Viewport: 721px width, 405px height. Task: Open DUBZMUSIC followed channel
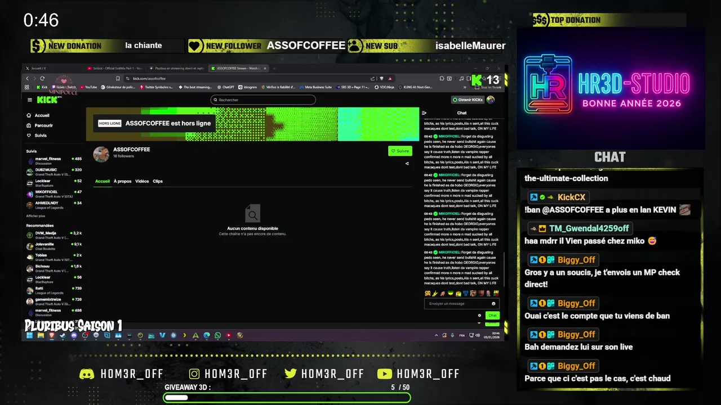[54, 172]
